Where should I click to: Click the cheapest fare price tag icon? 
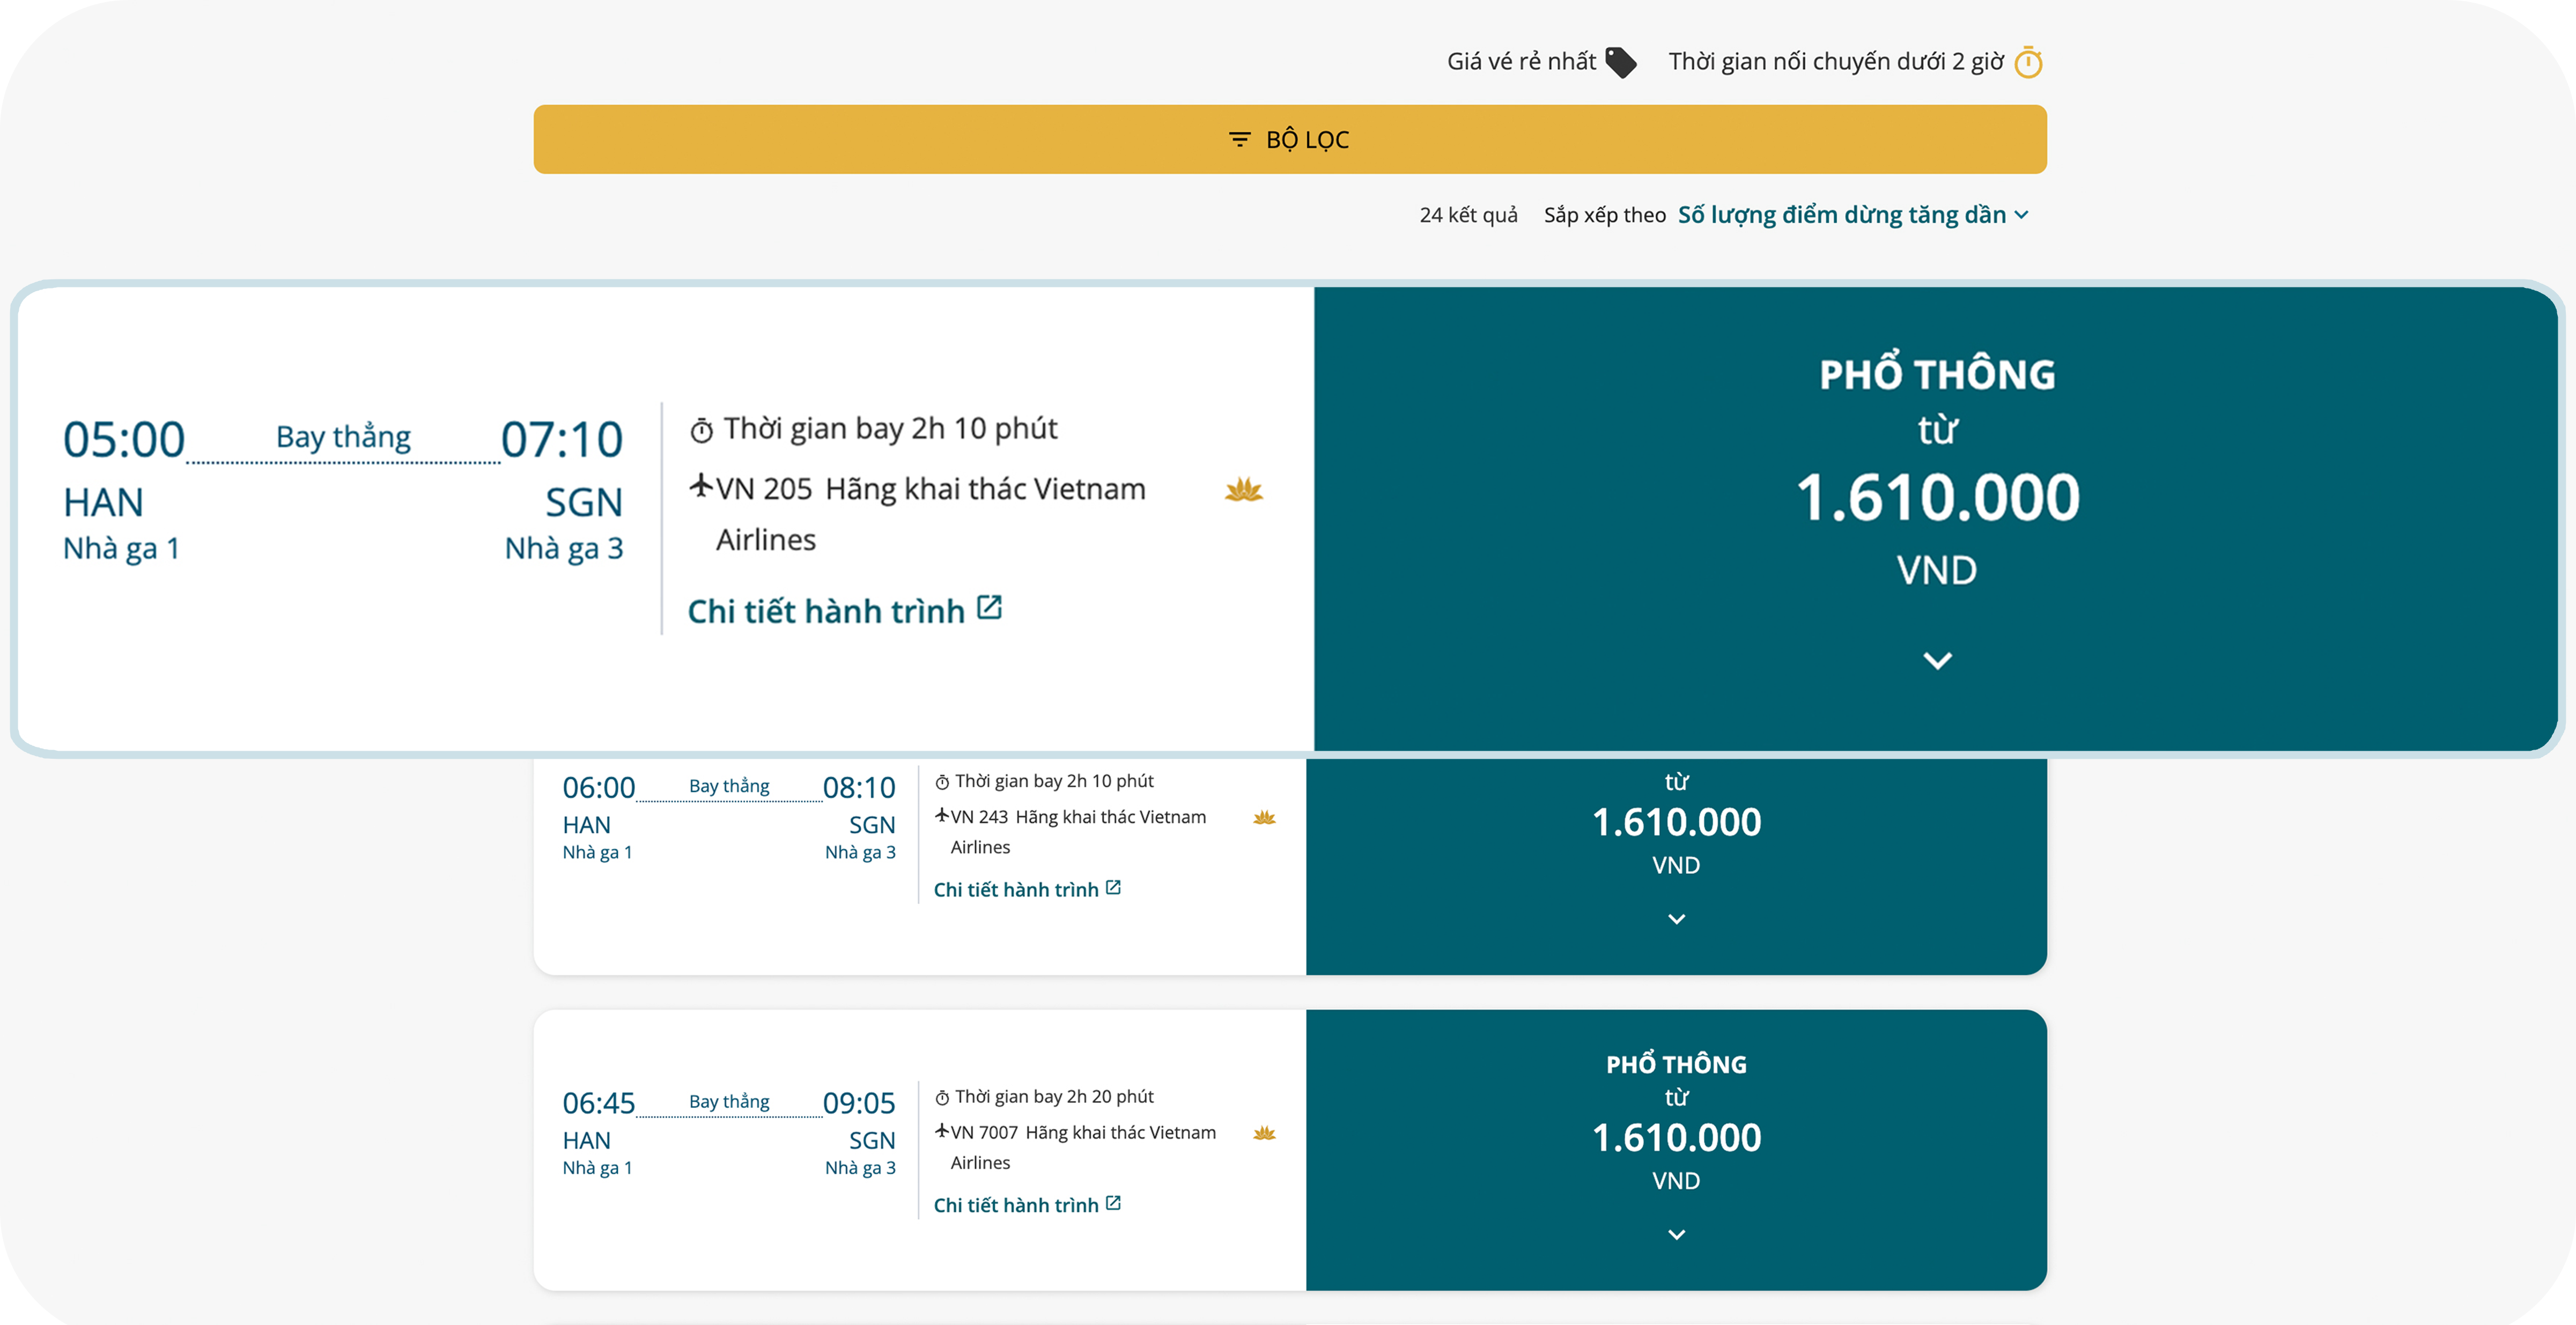1620,62
